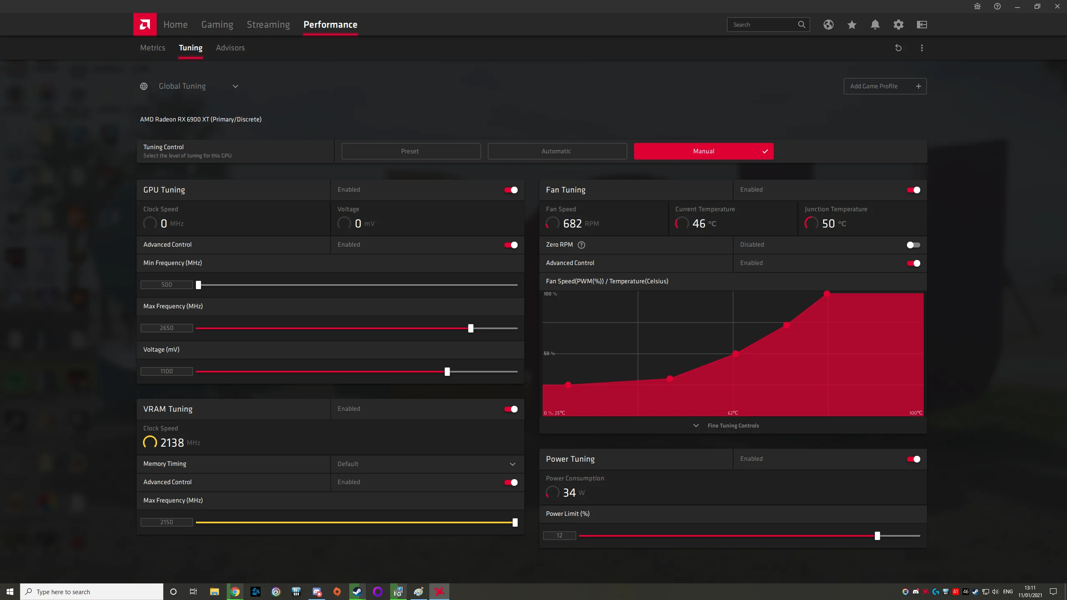Image resolution: width=1067 pixels, height=600 pixels.
Task: Open the help question mark icon
Action: pyautogui.click(x=997, y=6)
